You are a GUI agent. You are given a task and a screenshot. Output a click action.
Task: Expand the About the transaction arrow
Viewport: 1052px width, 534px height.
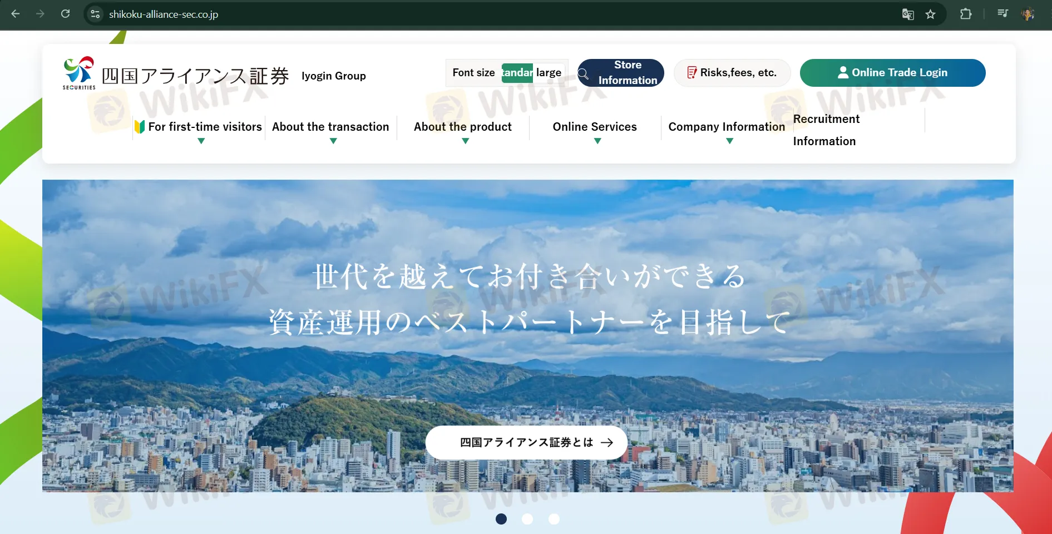coord(333,141)
